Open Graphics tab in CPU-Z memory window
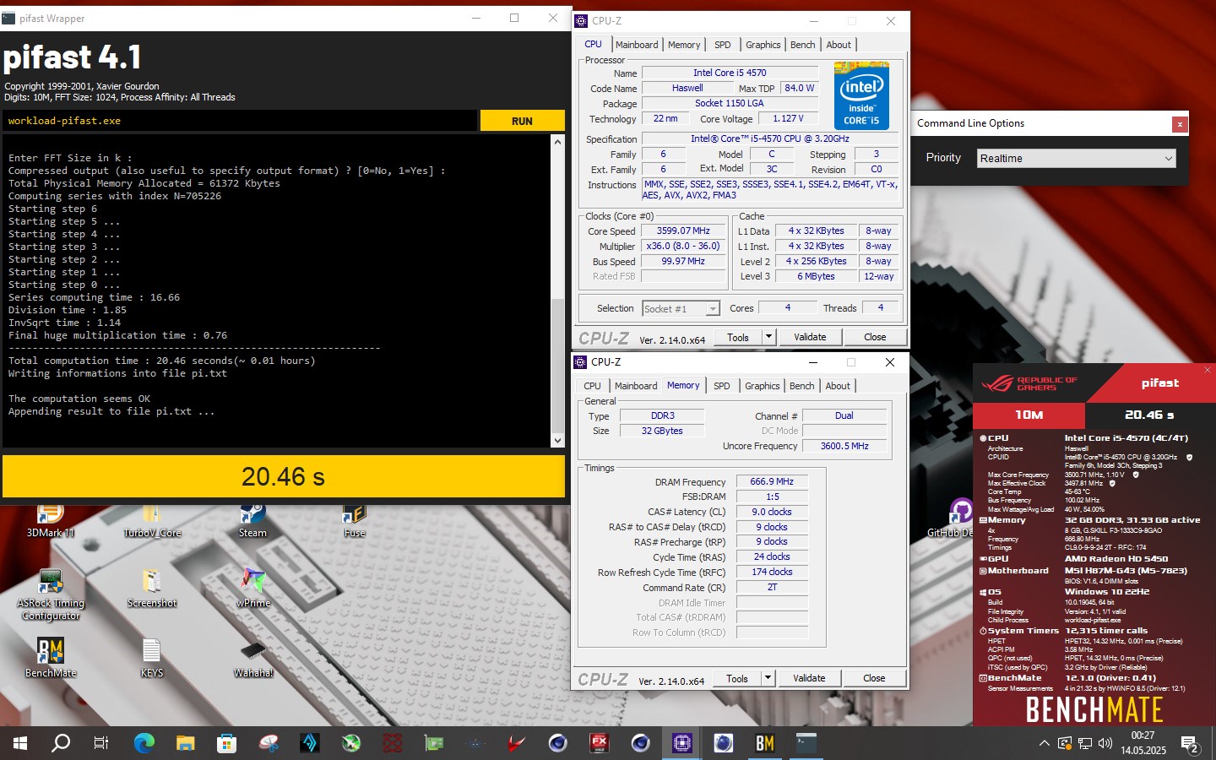 point(763,386)
